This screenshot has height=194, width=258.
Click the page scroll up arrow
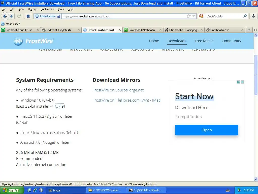[x=256, y=35]
